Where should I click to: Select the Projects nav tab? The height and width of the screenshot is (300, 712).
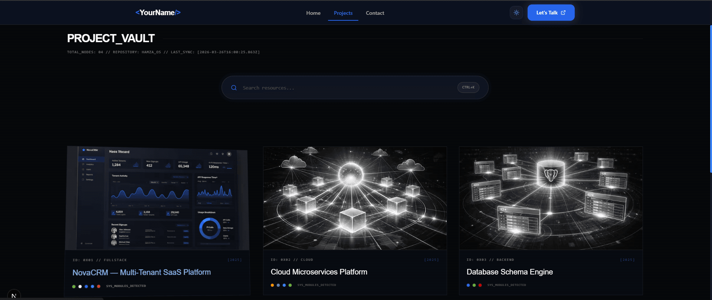(x=343, y=13)
